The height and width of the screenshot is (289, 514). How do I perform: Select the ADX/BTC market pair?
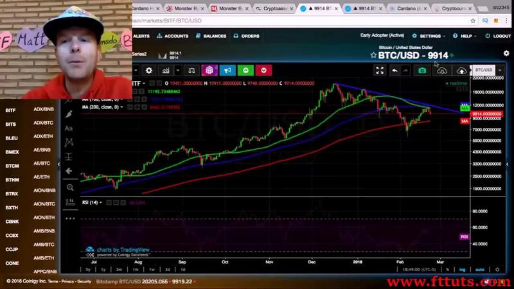(43, 123)
